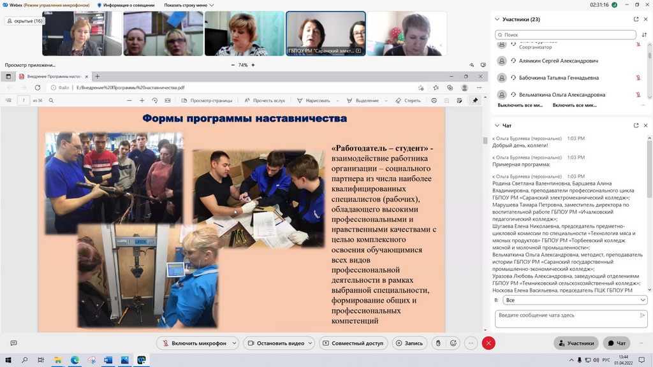Pop out the Участники panel

point(636,19)
